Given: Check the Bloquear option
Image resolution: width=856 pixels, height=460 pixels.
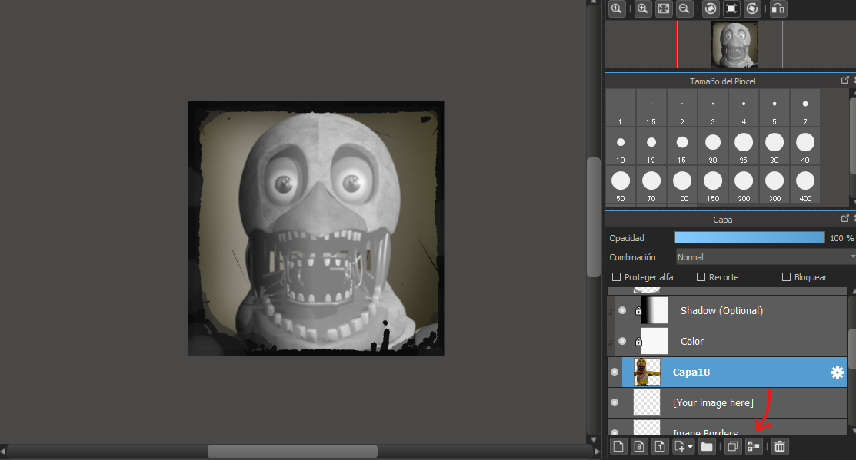Looking at the screenshot, I should coord(786,277).
